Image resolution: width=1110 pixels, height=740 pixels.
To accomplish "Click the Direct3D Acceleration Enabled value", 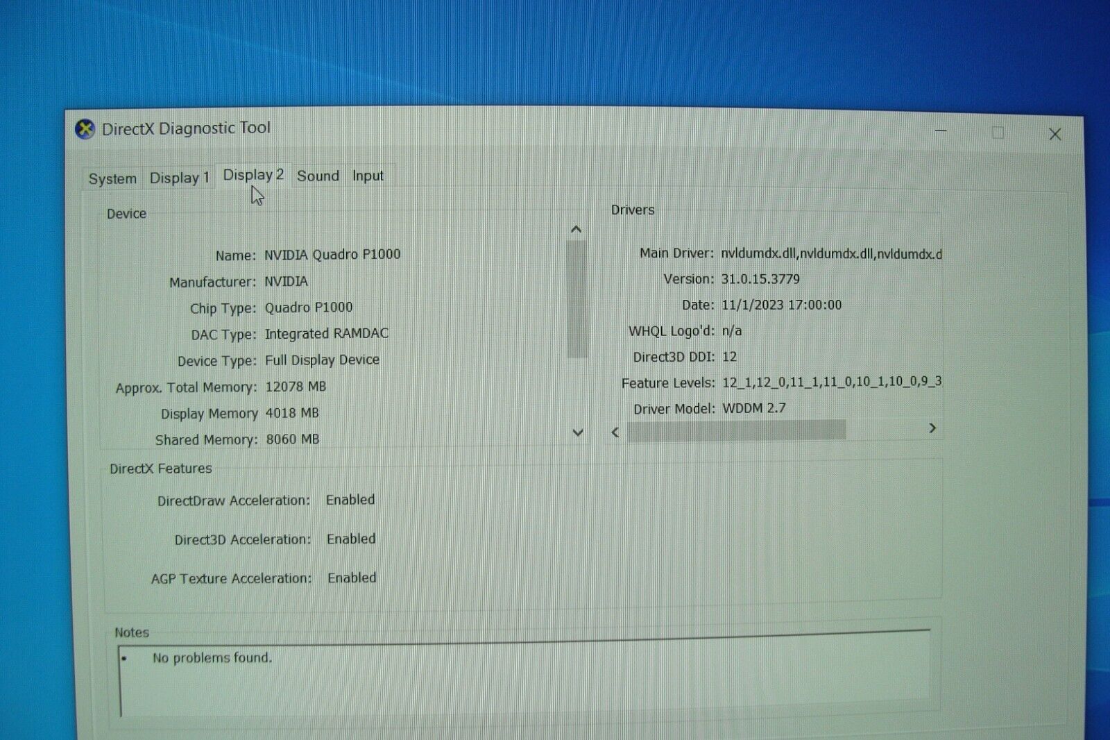I will pyautogui.click(x=351, y=539).
